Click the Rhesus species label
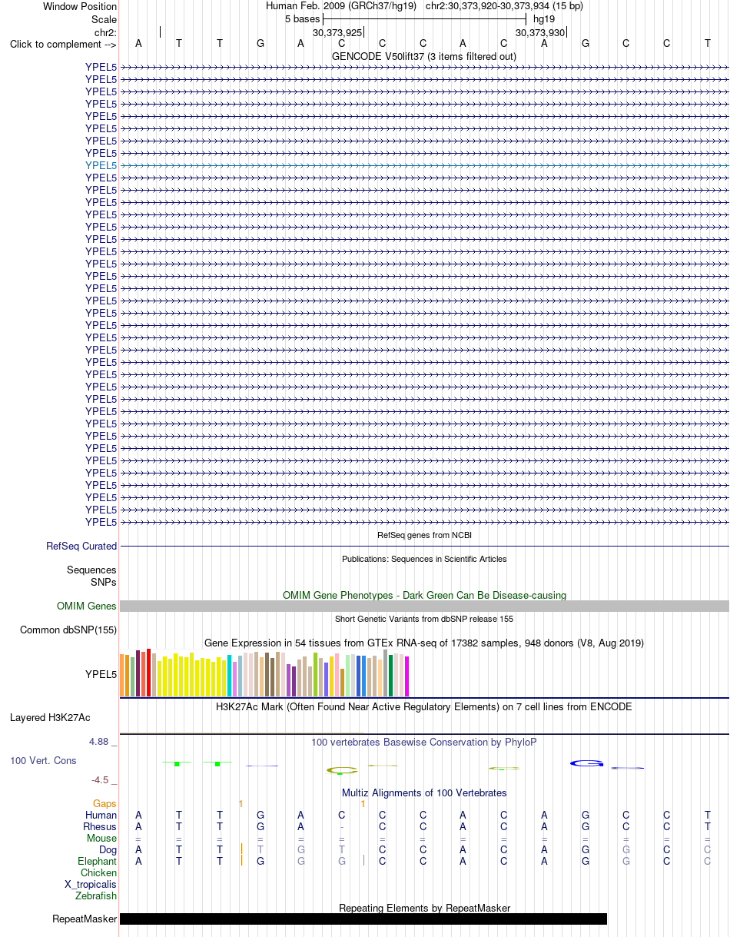This screenshot has width=730, height=937. [x=100, y=827]
